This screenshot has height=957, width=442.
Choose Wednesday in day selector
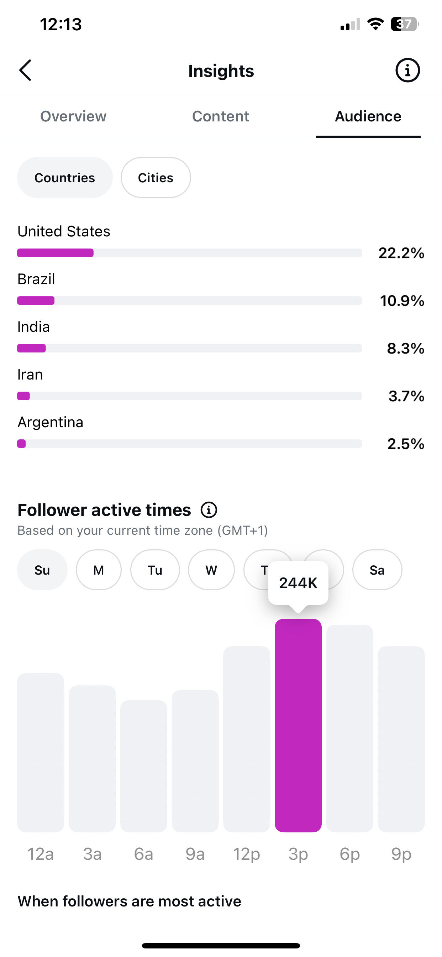click(x=211, y=570)
